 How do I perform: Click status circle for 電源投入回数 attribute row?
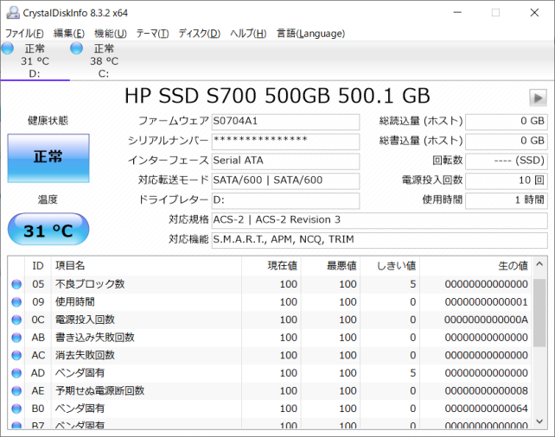click(x=16, y=320)
